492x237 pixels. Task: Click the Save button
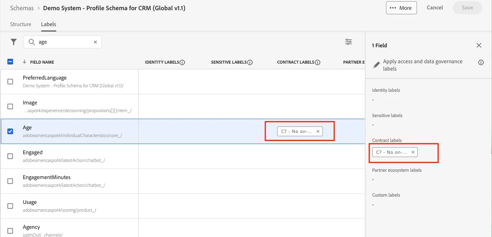468,8
